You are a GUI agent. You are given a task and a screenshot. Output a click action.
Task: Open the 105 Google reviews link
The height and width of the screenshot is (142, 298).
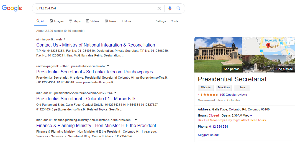[x=233, y=95]
